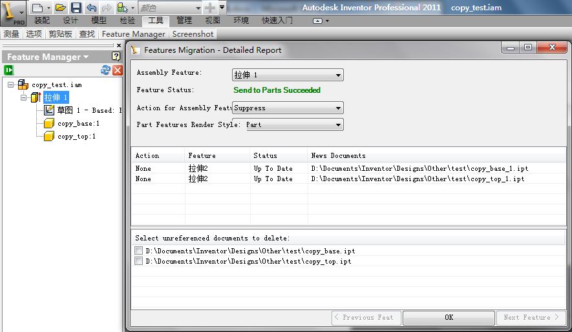Run the green play icon in Feature Manager

pos(9,70)
